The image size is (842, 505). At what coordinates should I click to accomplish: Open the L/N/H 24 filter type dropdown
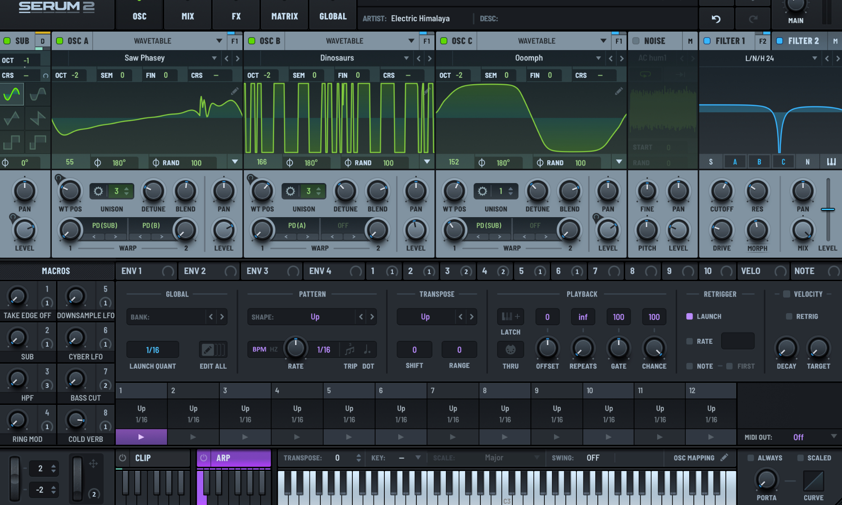(814, 58)
